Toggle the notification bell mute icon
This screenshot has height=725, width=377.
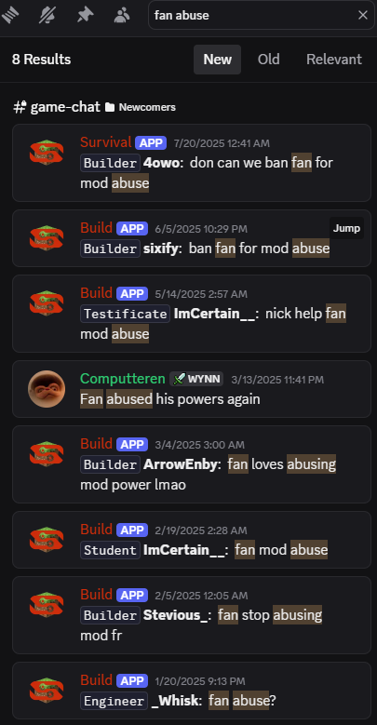tap(47, 15)
